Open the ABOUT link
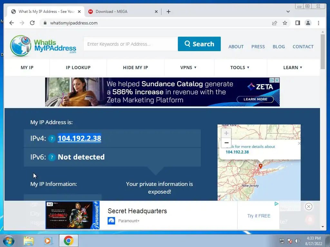330x247 pixels. coord(236,47)
